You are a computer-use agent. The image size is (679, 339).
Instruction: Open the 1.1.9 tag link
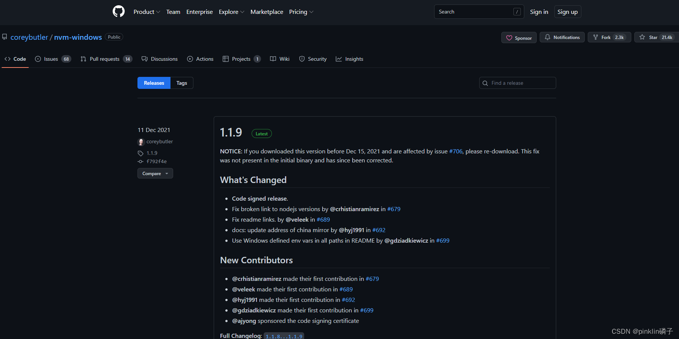[152, 153]
